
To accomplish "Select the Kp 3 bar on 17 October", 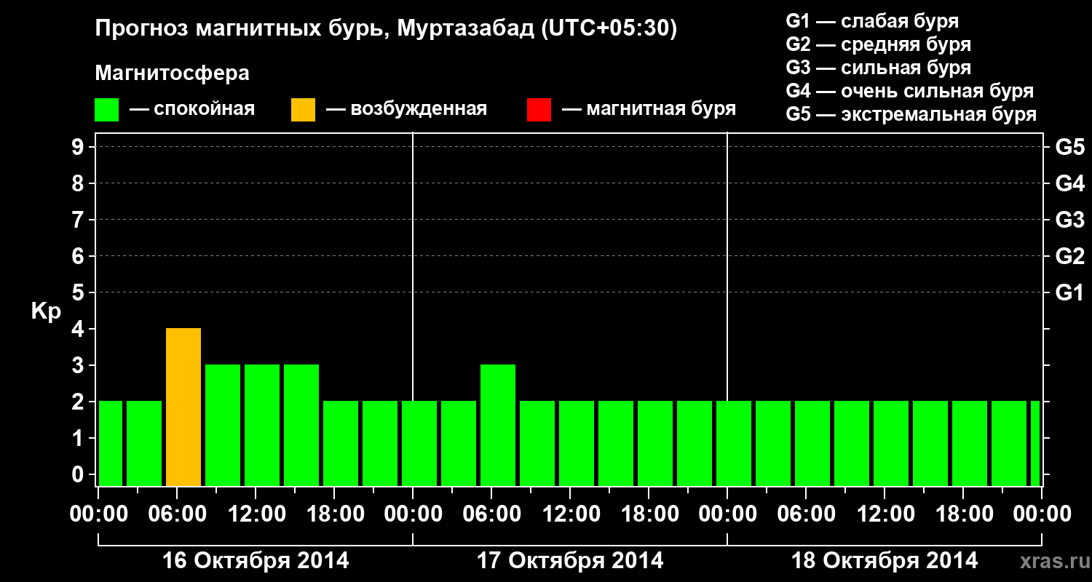I will tap(498, 426).
